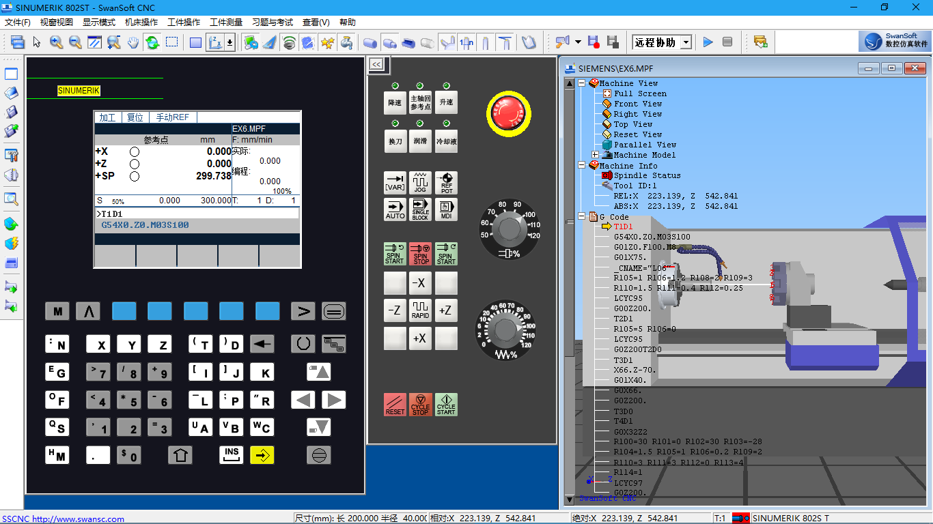
Task: Click the faucet coolant icon in toolbar
Action: click(x=347, y=42)
